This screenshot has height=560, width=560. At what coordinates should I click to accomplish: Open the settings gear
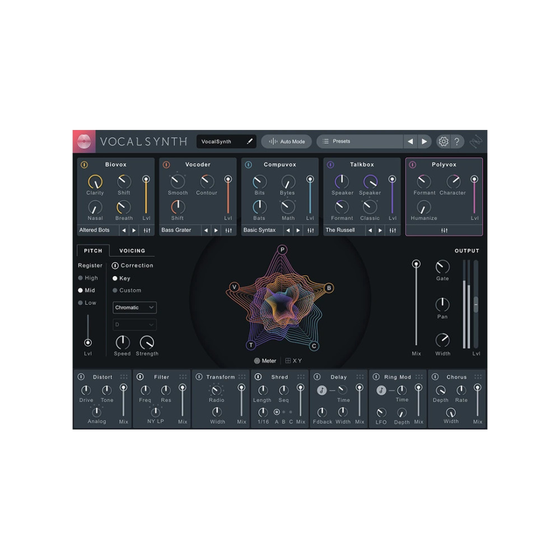443,142
